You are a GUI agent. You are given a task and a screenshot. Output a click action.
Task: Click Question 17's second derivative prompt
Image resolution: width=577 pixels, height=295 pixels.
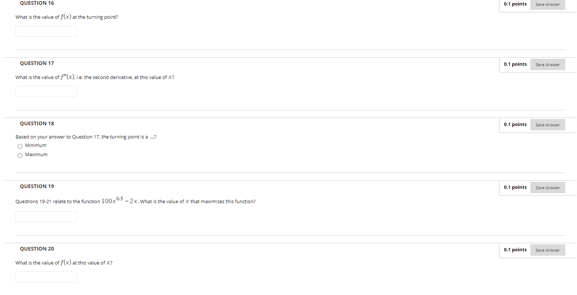pyautogui.click(x=95, y=77)
